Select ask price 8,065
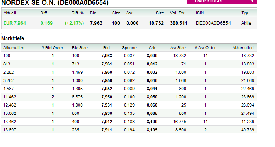 point(152,113)
